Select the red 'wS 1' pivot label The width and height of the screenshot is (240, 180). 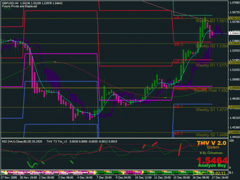(x=178, y=107)
